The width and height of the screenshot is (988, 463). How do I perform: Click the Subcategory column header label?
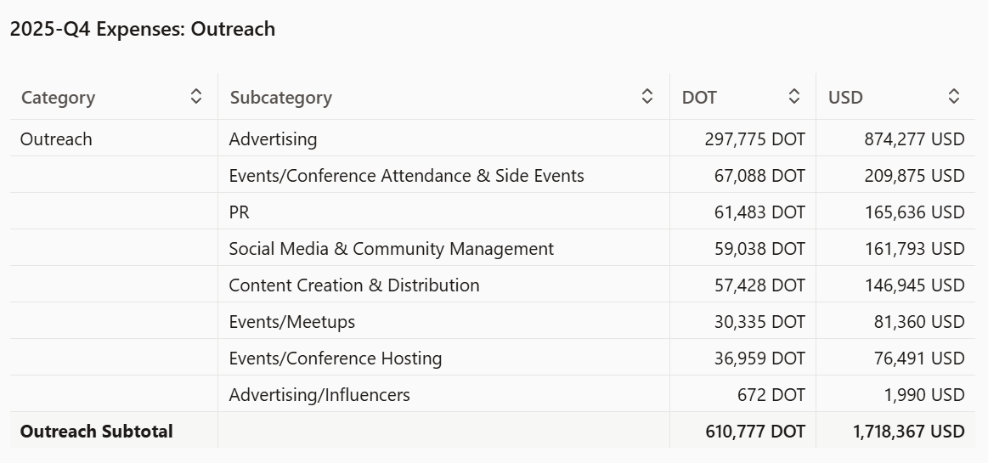point(280,98)
